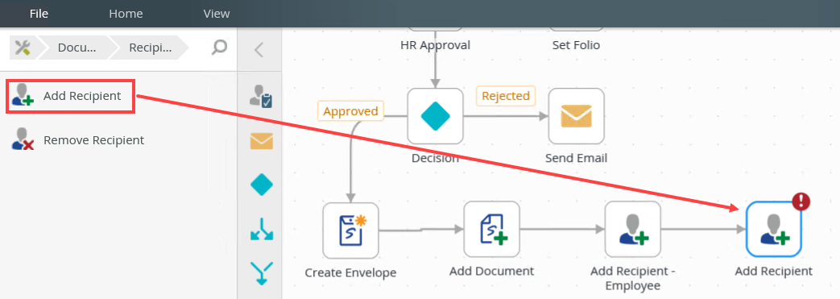Screen dimensions: 840x299
Task: Select the split arrows icon in the strip
Action: point(262,229)
